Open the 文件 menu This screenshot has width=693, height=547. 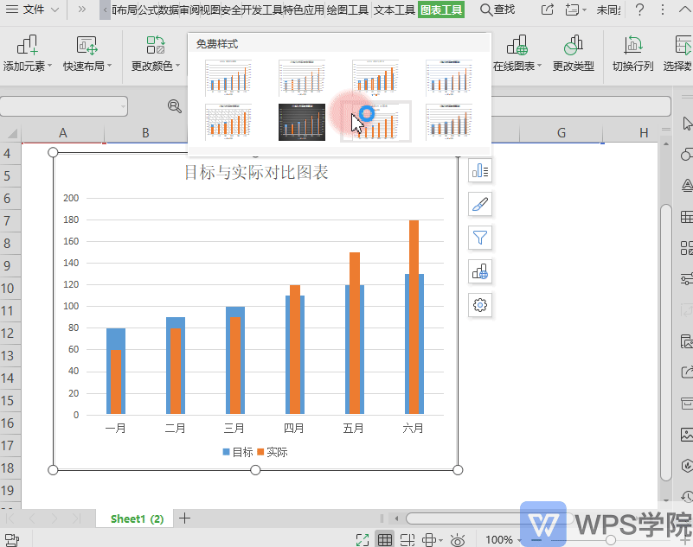coord(34,10)
